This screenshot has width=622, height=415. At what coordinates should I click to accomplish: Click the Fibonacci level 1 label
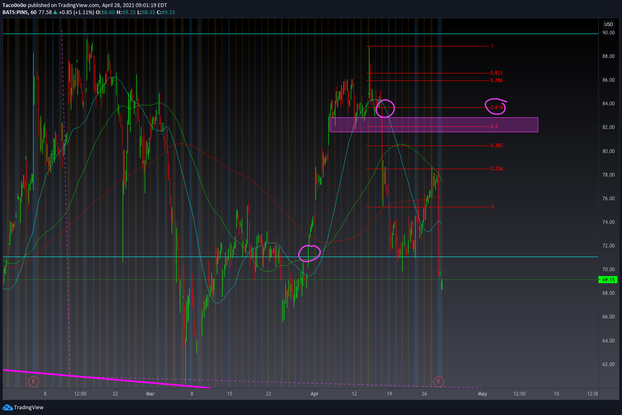[492, 46]
